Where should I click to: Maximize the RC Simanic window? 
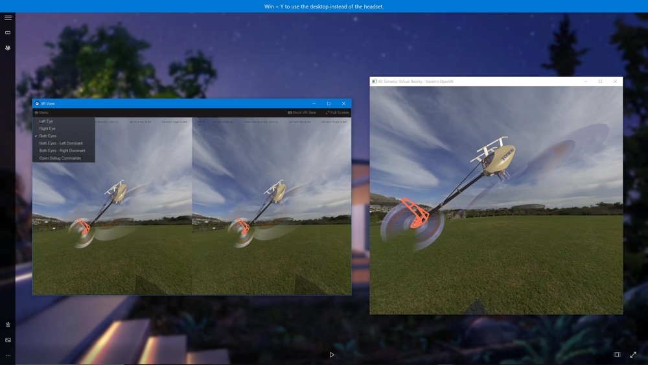(x=601, y=82)
